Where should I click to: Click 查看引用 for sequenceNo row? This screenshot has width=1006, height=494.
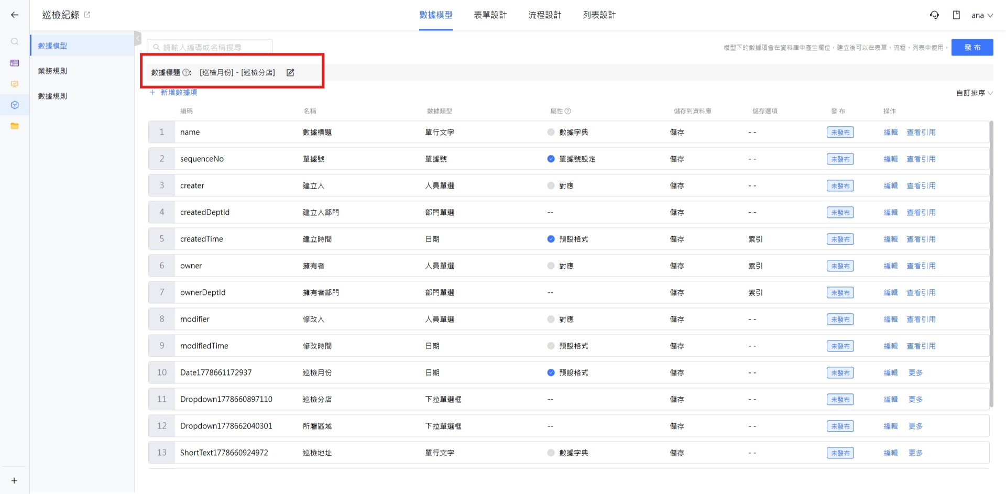point(921,159)
